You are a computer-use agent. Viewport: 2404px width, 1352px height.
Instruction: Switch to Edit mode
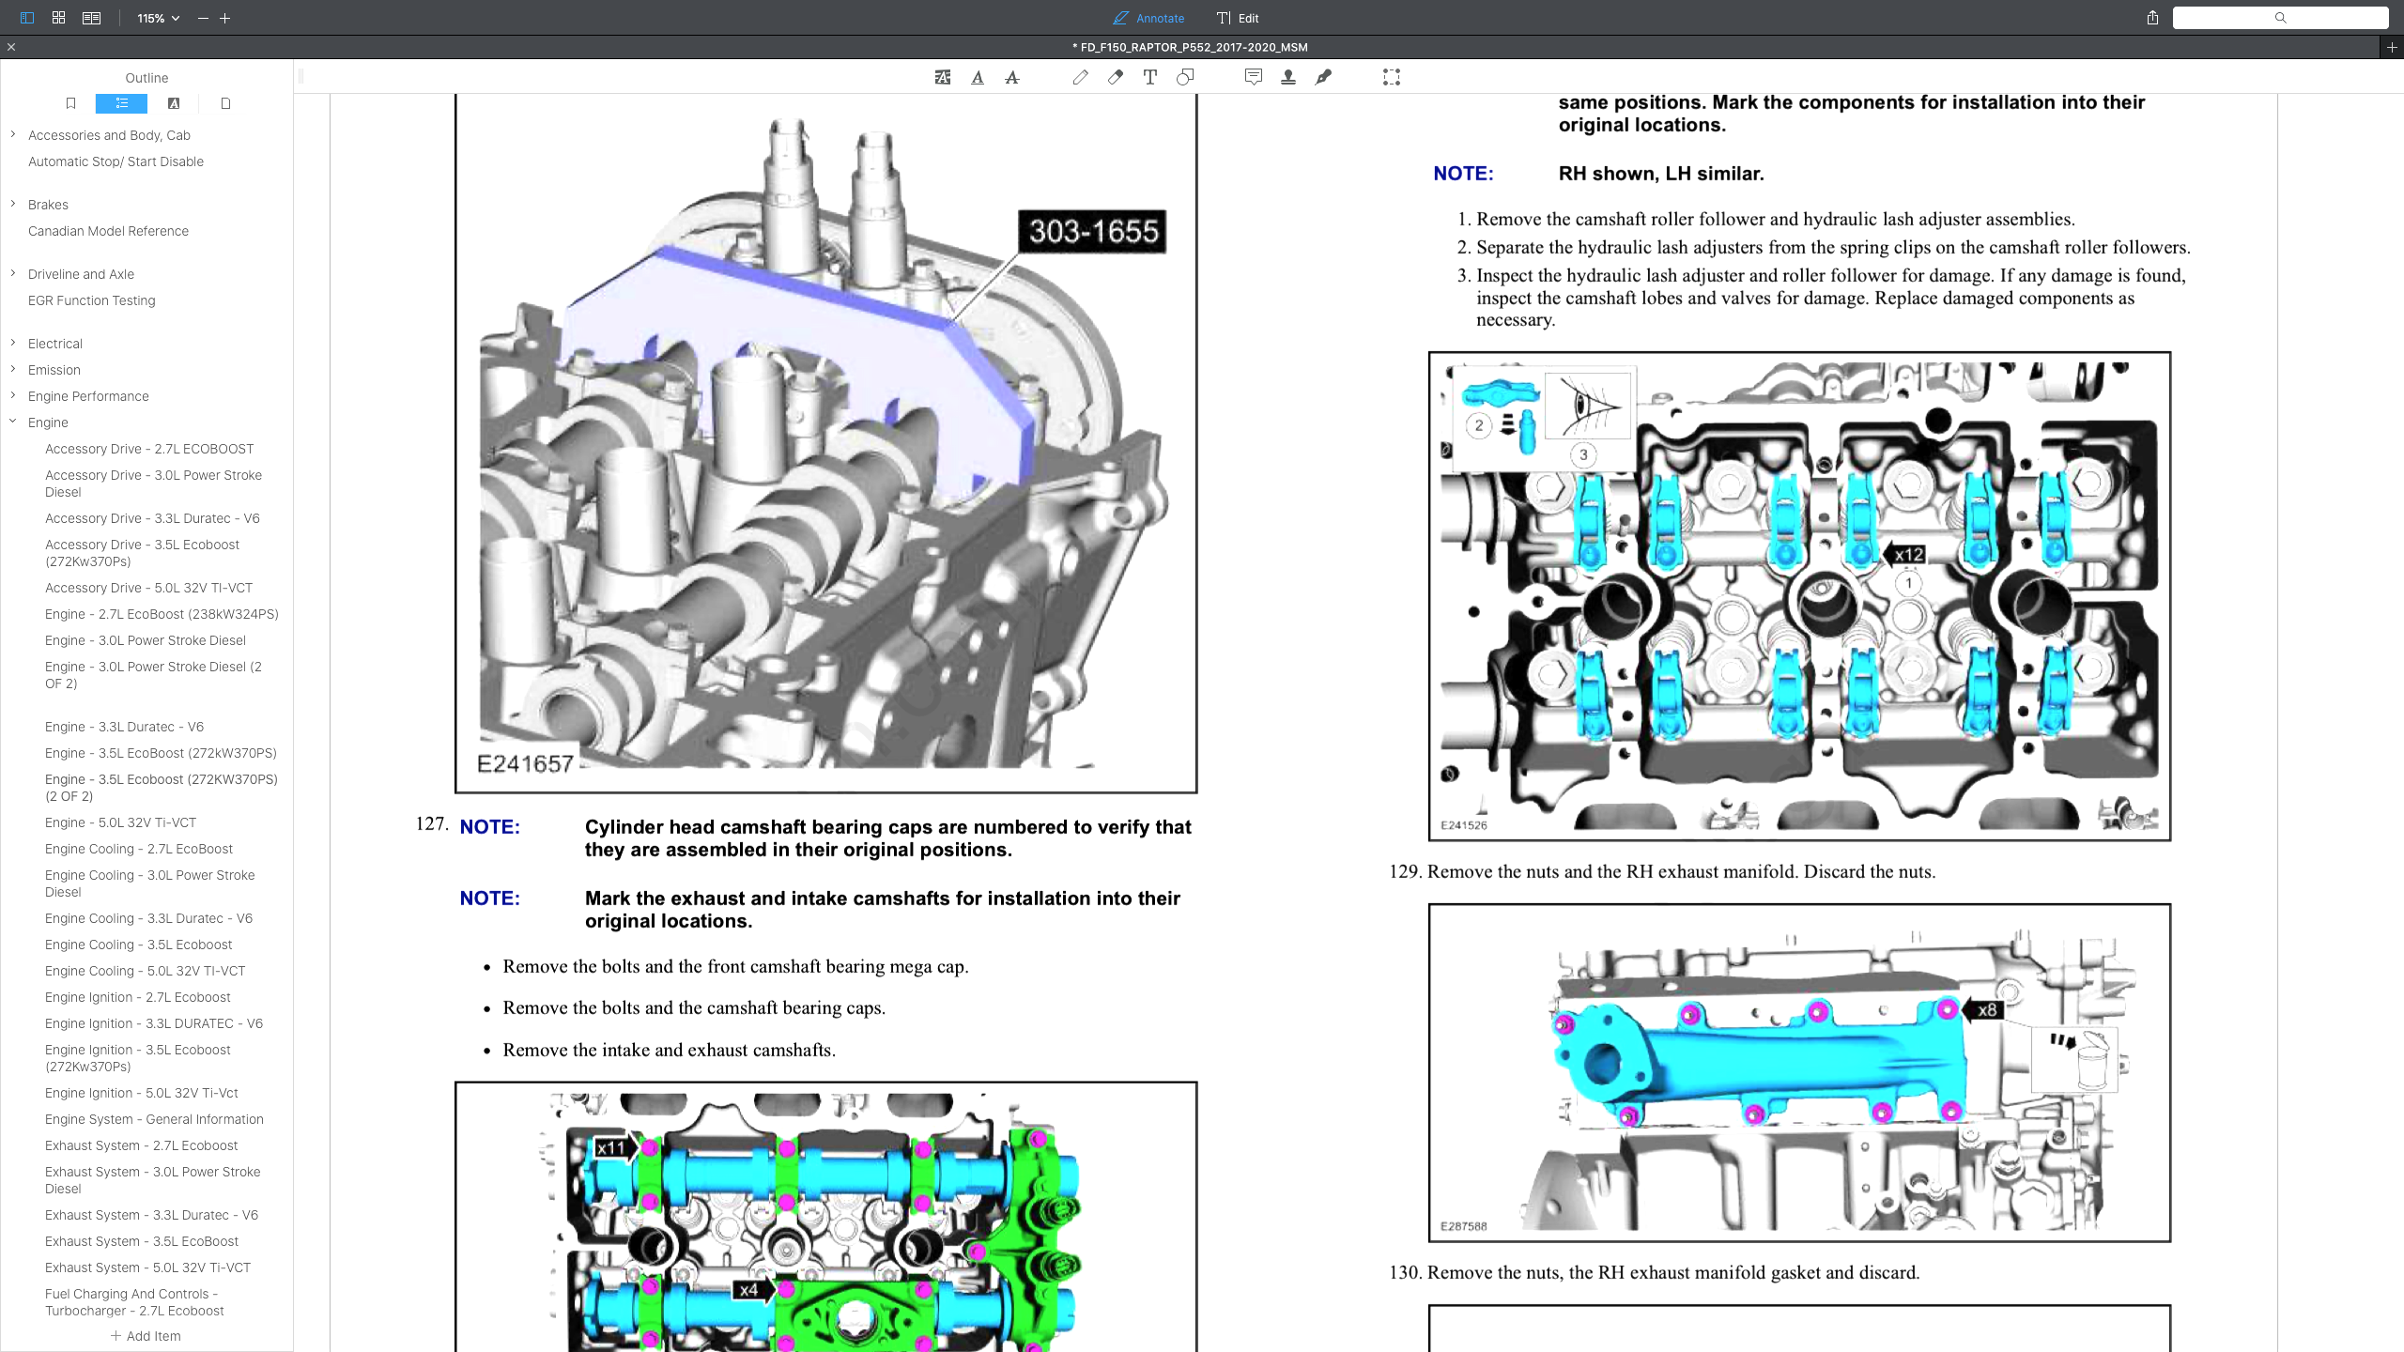(x=1238, y=18)
